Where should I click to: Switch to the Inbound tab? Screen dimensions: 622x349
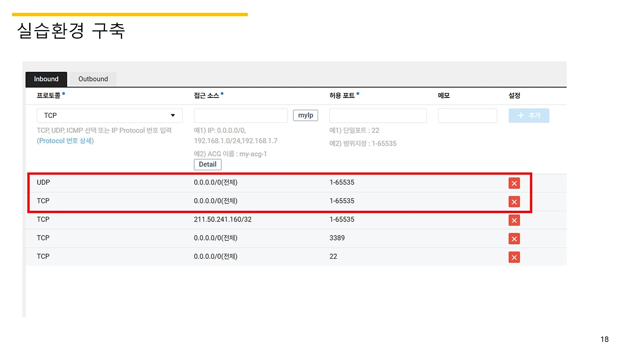click(x=46, y=79)
